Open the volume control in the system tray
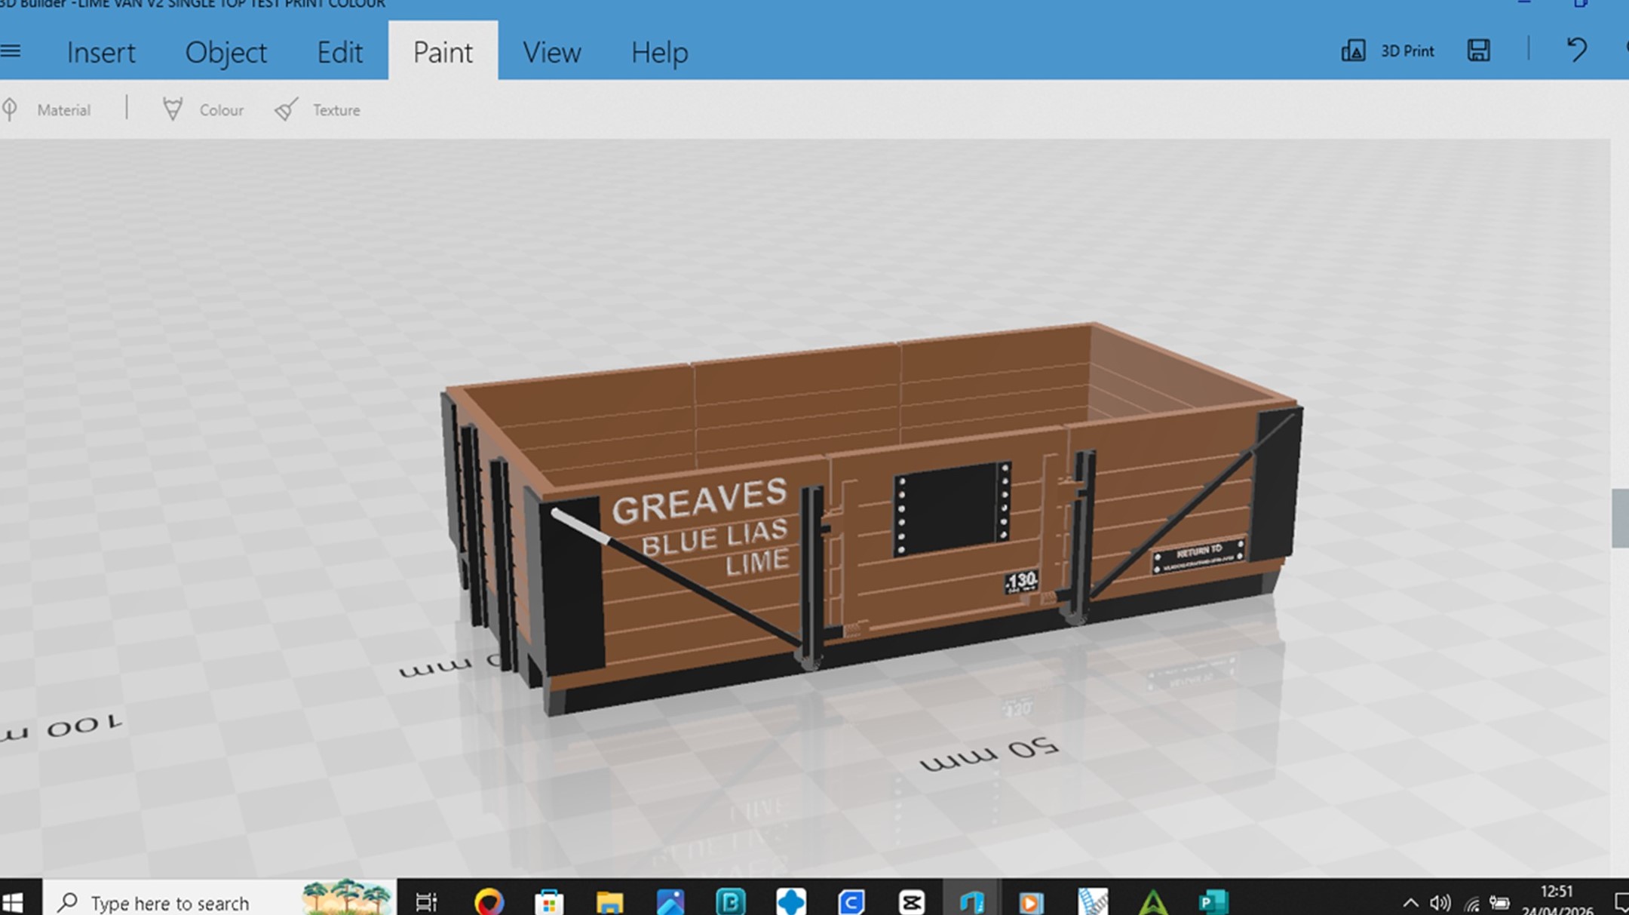The image size is (1629, 915). point(1440,902)
